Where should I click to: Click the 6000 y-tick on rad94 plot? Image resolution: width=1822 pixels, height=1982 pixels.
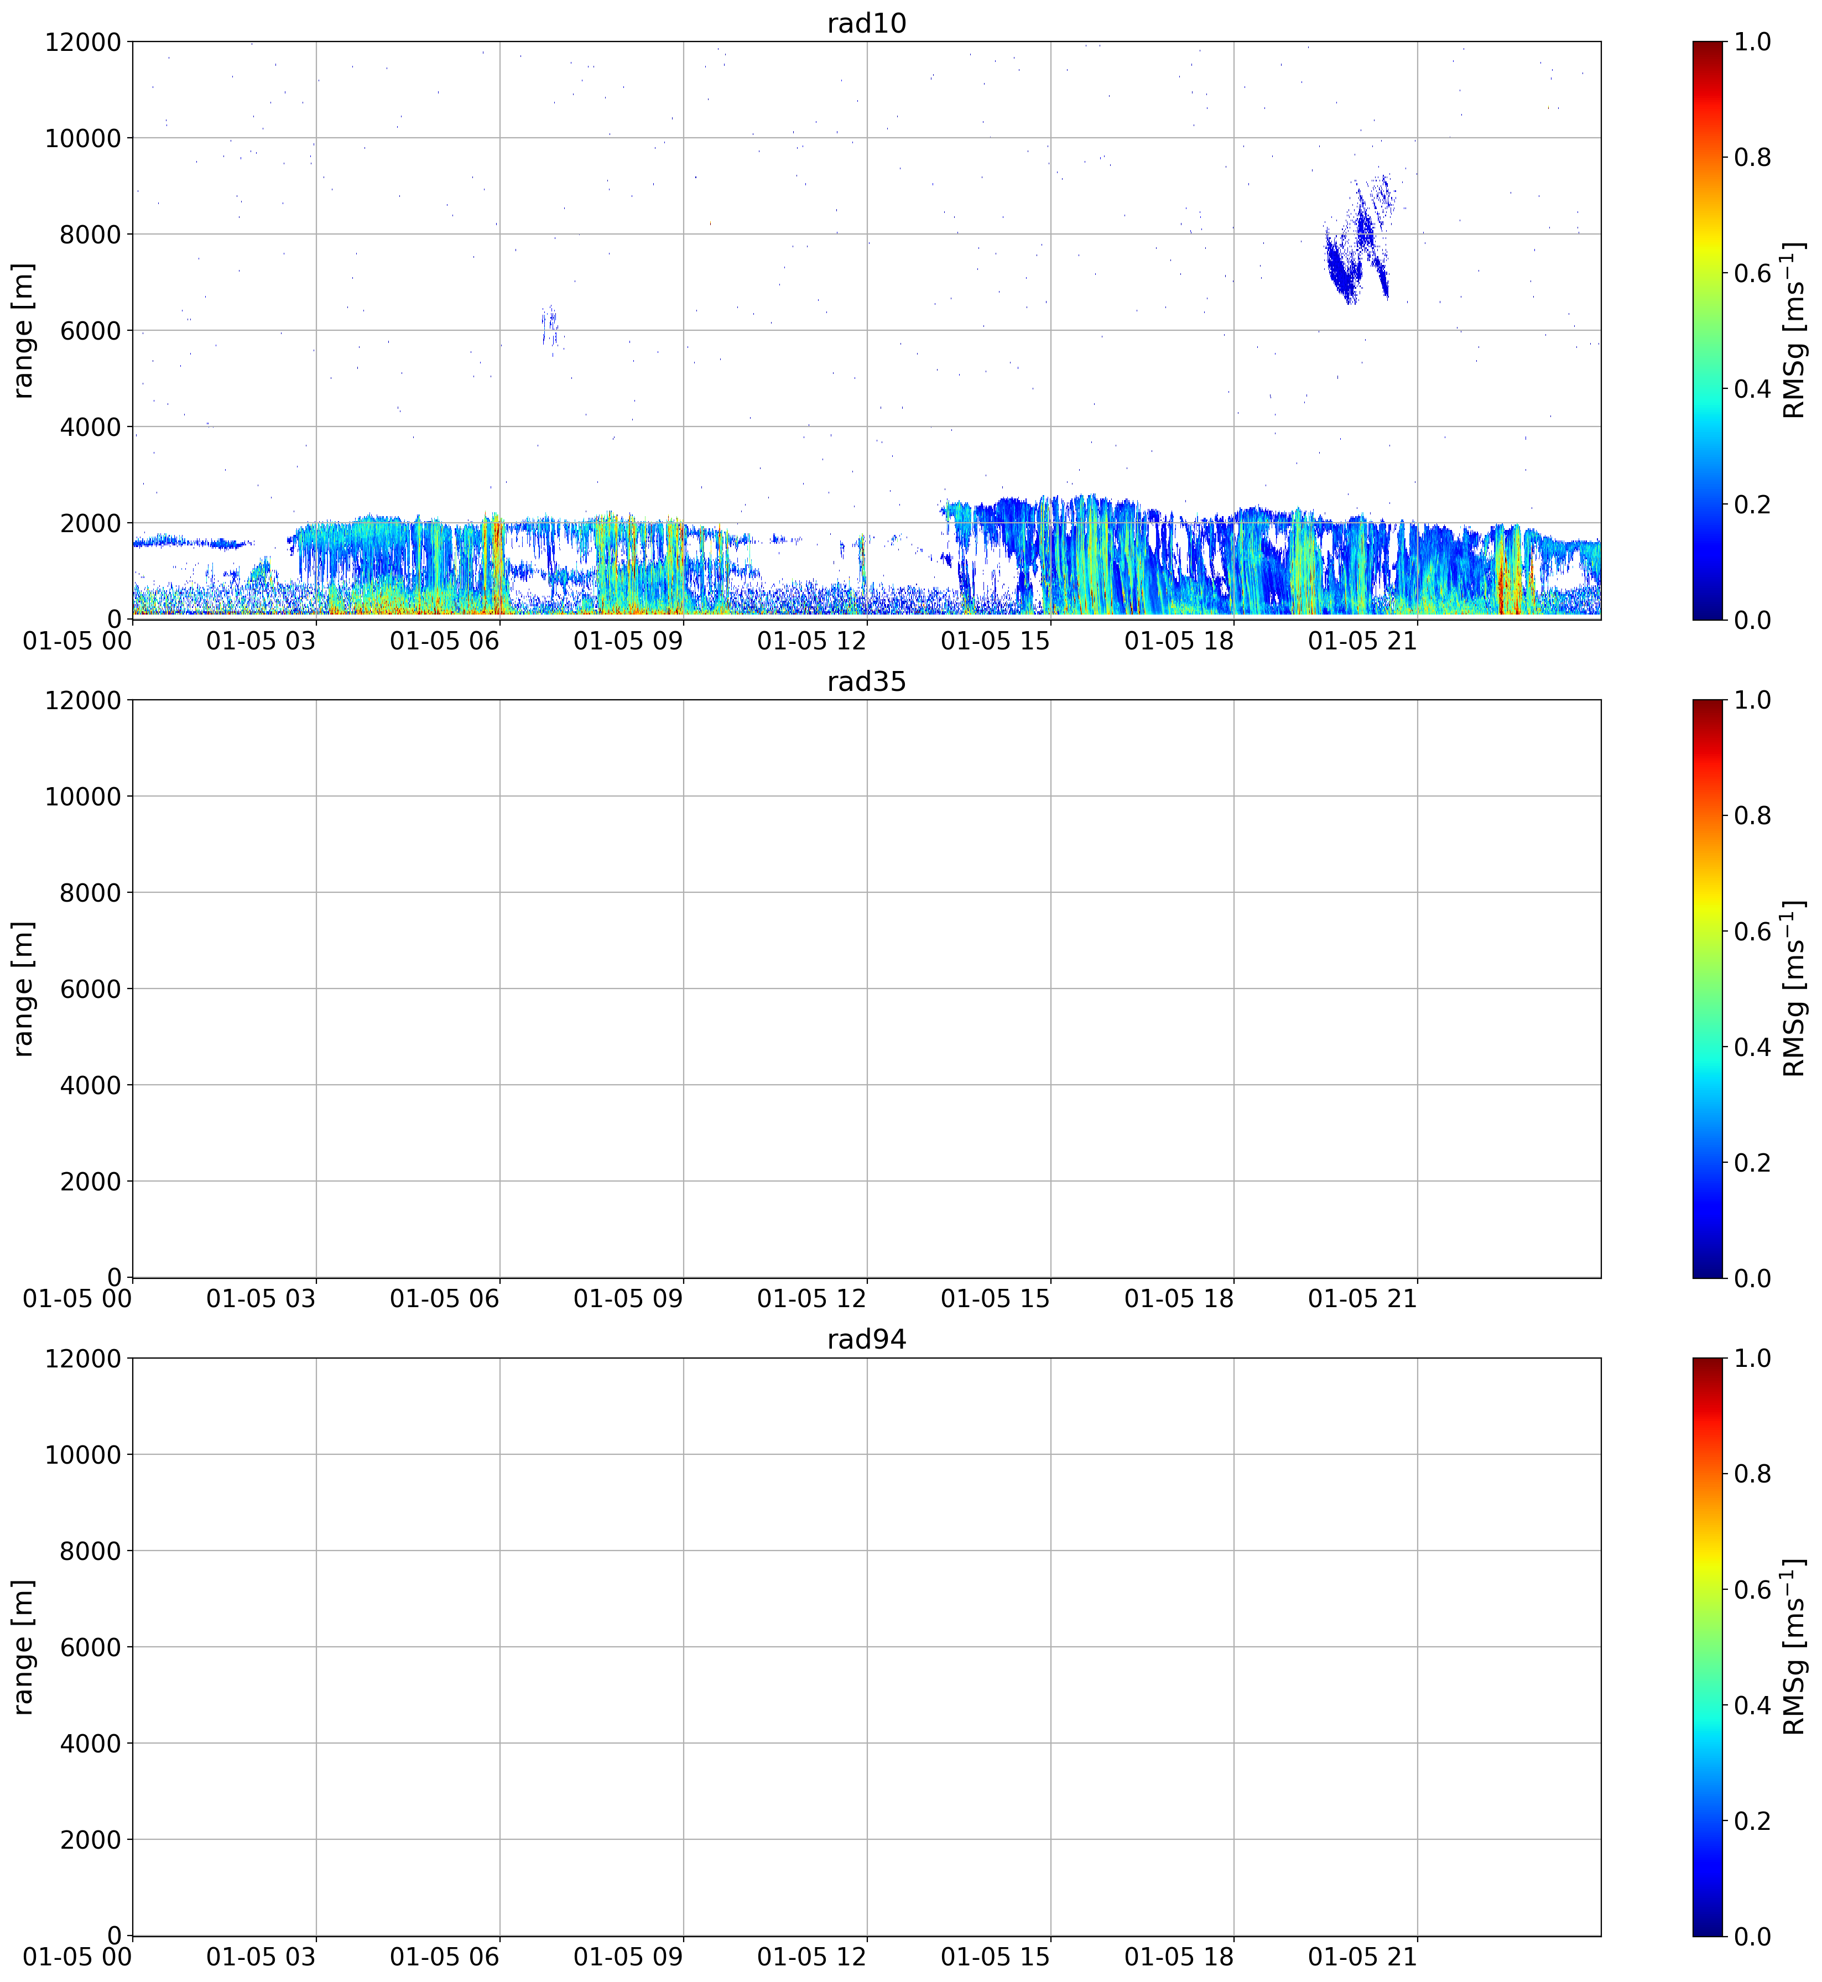point(91,1647)
